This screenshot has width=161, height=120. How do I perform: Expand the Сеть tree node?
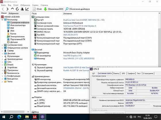(2, 62)
